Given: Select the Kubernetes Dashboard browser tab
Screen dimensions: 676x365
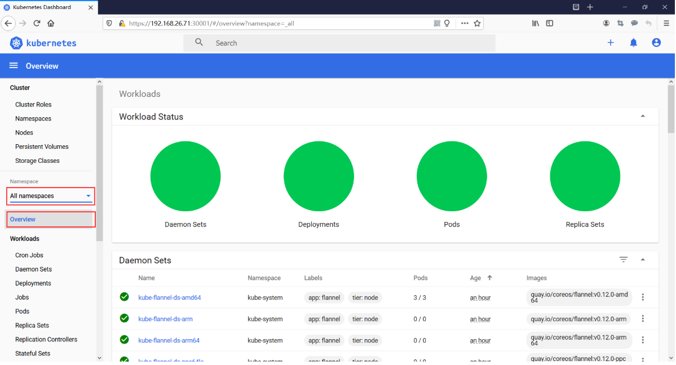Looking at the screenshot, I should click(48, 7).
